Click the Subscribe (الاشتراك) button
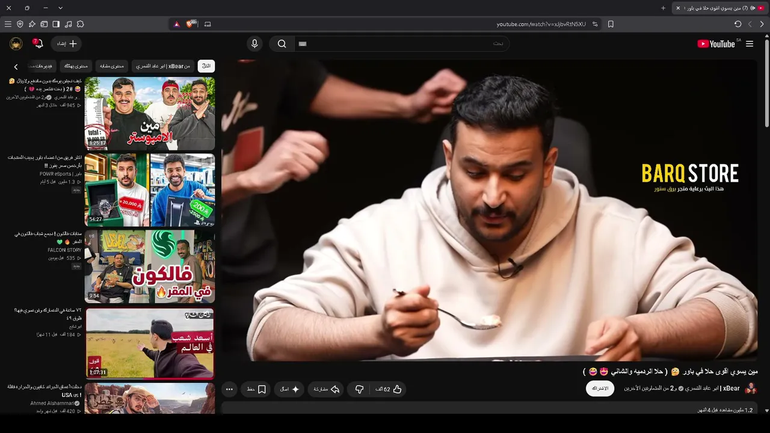 pos(600,388)
